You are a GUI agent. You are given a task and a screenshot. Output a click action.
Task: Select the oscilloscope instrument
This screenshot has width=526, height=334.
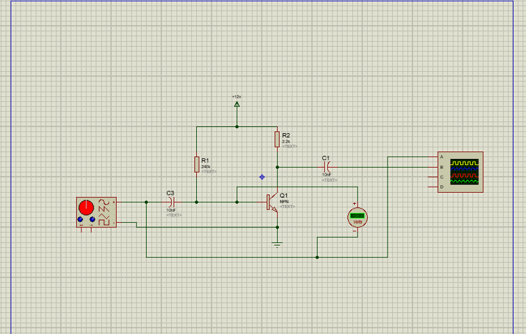pos(460,172)
